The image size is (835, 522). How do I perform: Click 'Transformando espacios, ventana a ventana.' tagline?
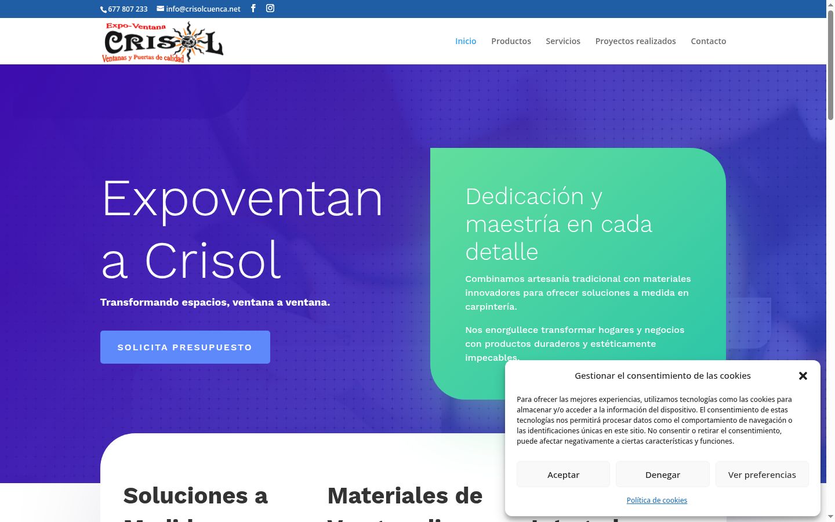point(215,302)
